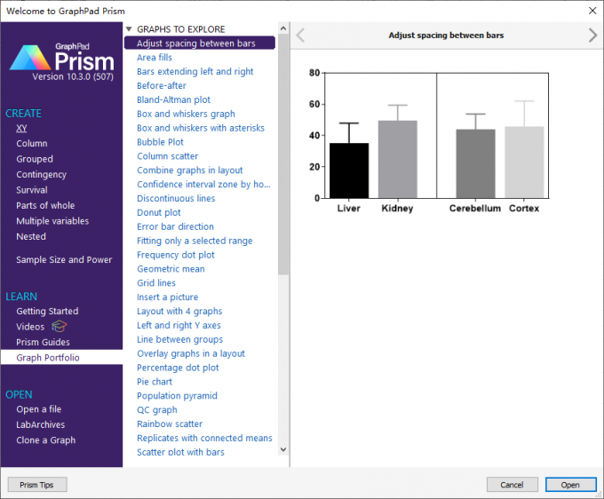The height and width of the screenshot is (499, 604).
Task: Select Overlay graphs in a layout
Action: [x=191, y=353]
